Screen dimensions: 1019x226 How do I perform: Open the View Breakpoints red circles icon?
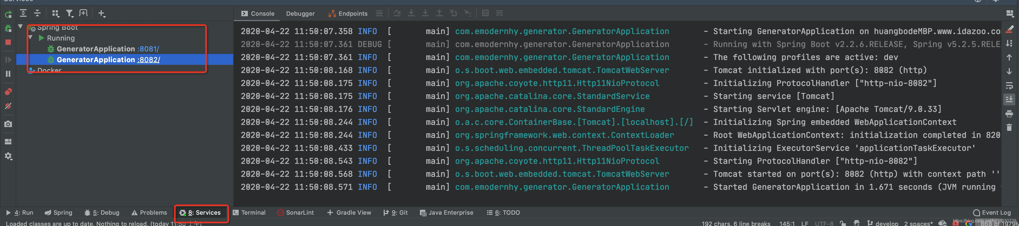pos(8,92)
